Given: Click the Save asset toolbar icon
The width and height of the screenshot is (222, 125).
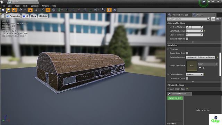Looking at the screenshot, I should (x=3, y=10).
